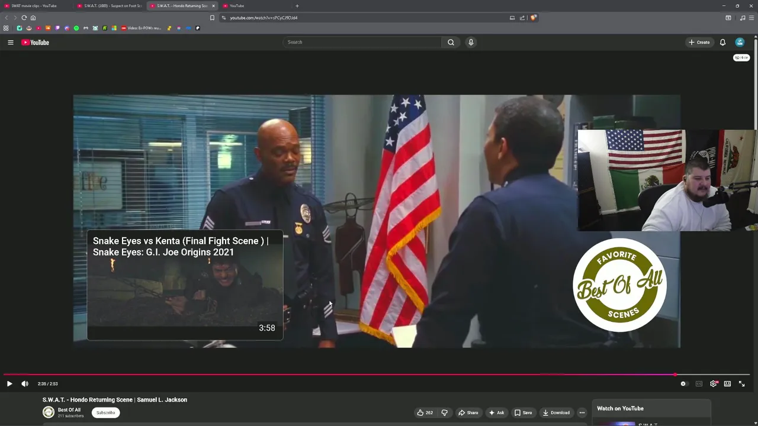This screenshot has height=426, width=758.
Task: Go to the YouTube home logo
Action: (35, 42)
